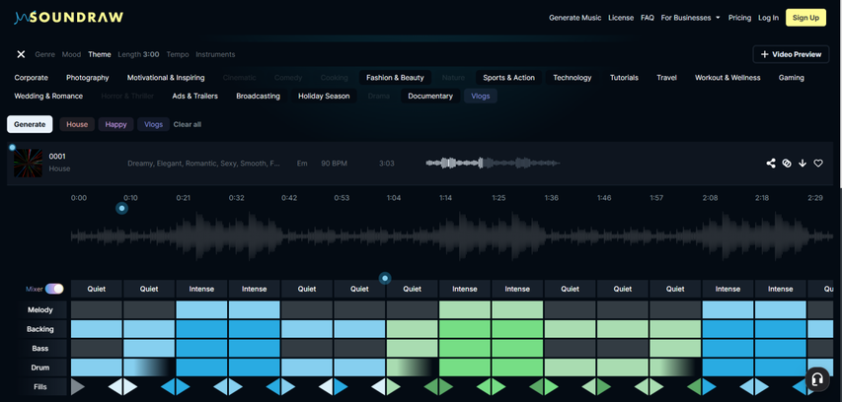
Task: Open the Pricing link
Action: 739,18
